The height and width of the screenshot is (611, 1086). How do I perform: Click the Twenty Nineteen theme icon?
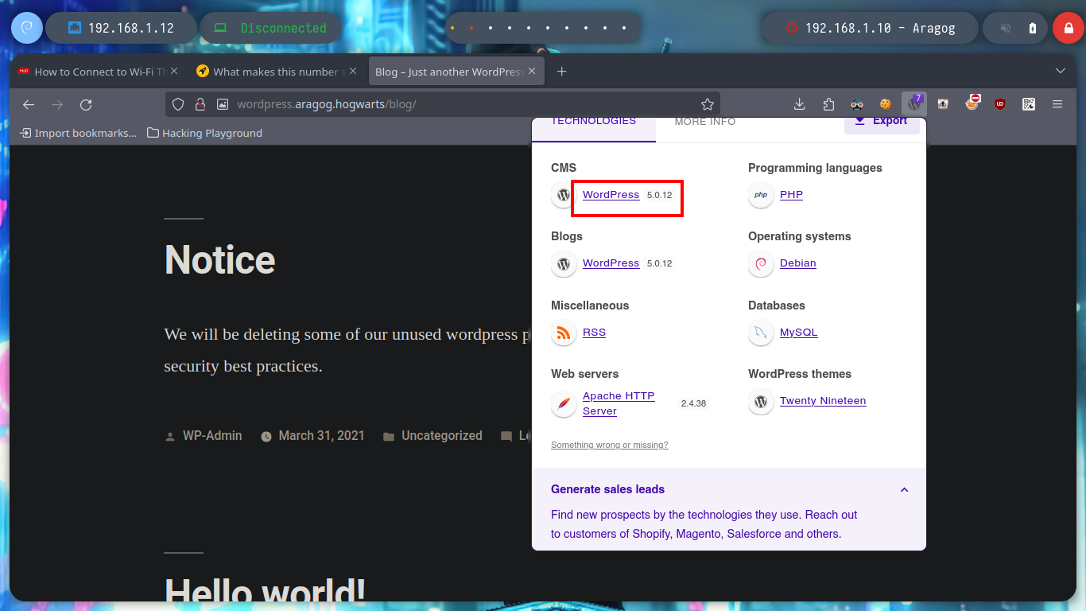(761, 401)
